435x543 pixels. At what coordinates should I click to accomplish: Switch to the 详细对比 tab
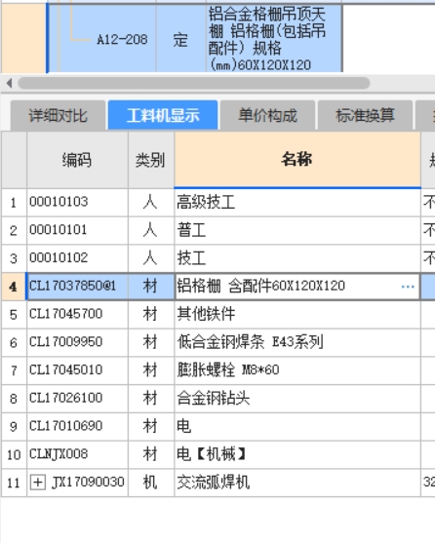[58, 115]
